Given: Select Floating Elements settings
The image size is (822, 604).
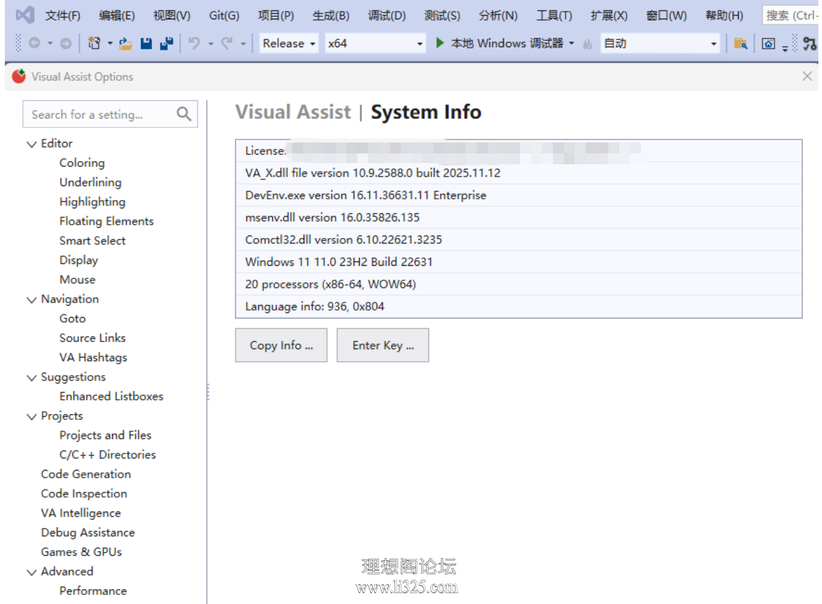Looking at the screenshot, I should 106,221.
